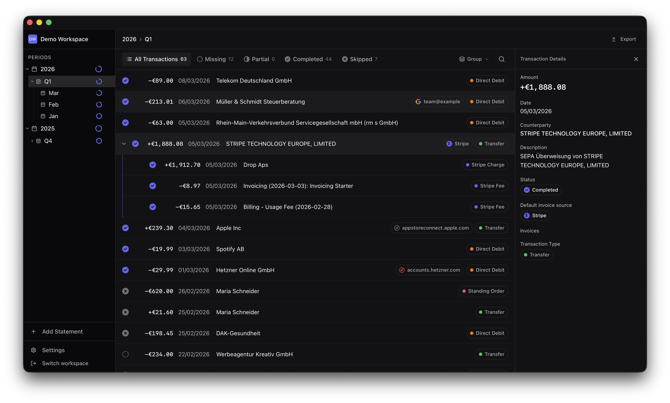Click the Q1 breadcrumb
Viewport: 670px width, 403px height.
point(148,39)
